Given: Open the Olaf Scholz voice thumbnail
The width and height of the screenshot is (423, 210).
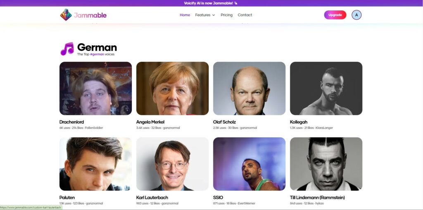Looking at the screenshot, I should point(249,89).
